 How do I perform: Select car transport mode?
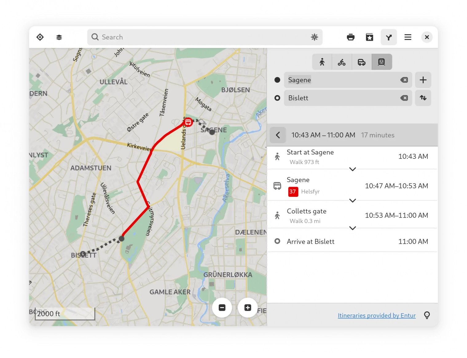click(x=362, y=62)
